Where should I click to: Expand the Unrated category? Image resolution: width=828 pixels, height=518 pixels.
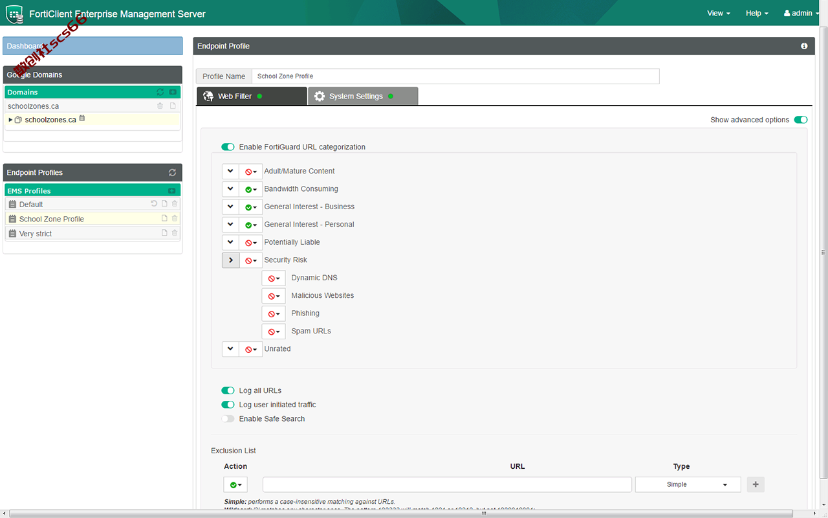pyautogui.click(x=230, y=348)
